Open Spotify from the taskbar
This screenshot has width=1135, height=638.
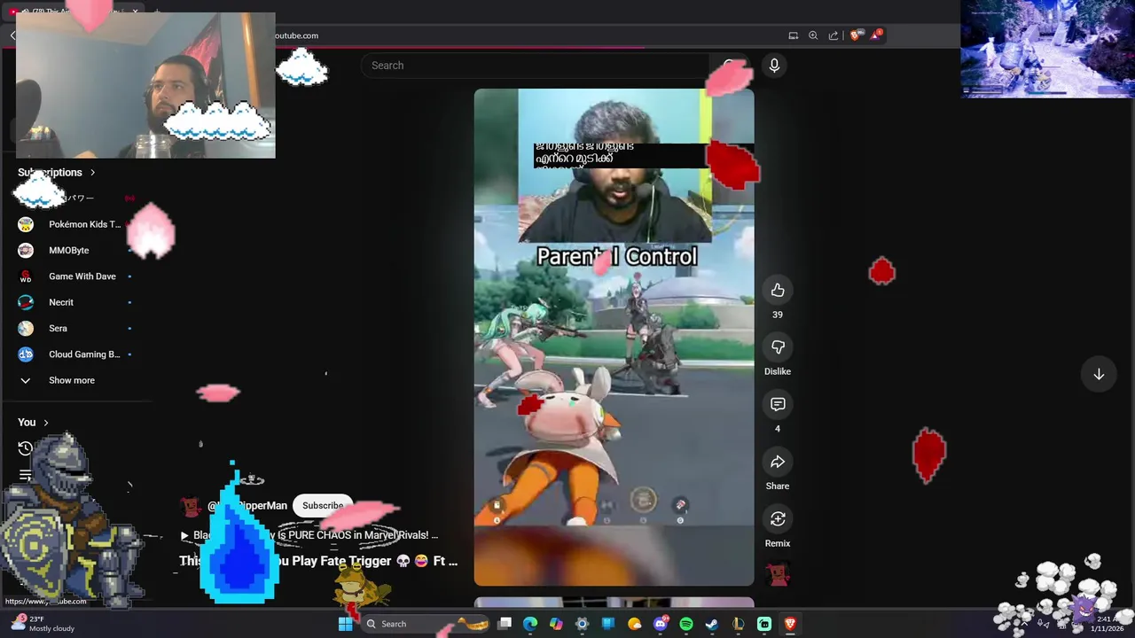coord(686,624)
